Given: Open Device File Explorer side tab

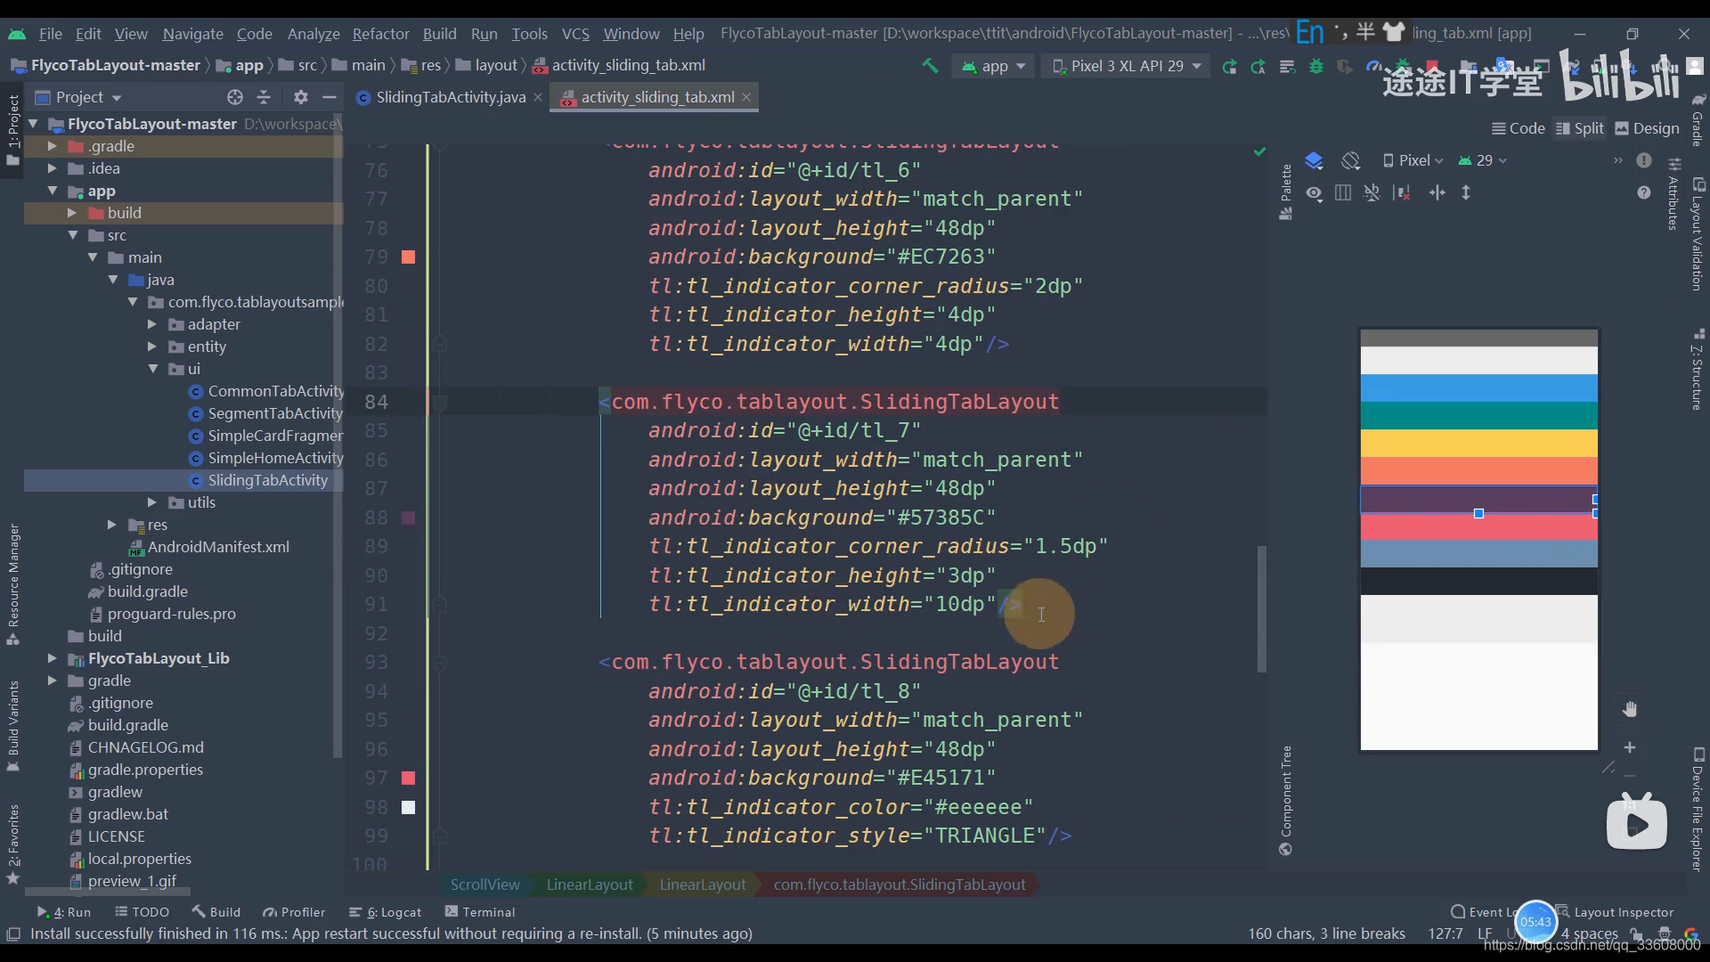Looking at the screenshot, I should click(1698, 809).
